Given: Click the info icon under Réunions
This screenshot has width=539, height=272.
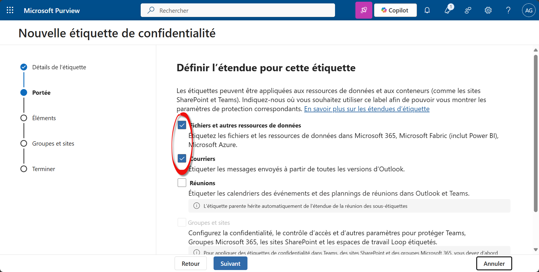Looking at the screenshot, I should point(197,206).
